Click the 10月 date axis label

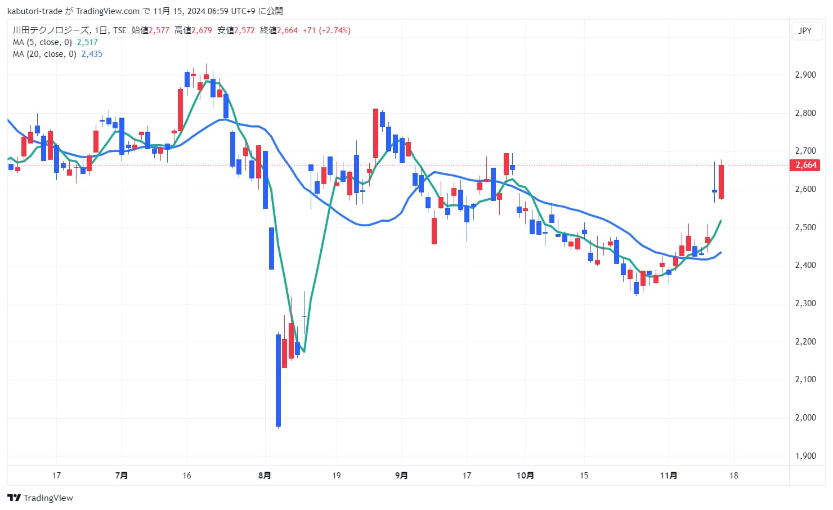pyautogui.click(x=525, y=476)
